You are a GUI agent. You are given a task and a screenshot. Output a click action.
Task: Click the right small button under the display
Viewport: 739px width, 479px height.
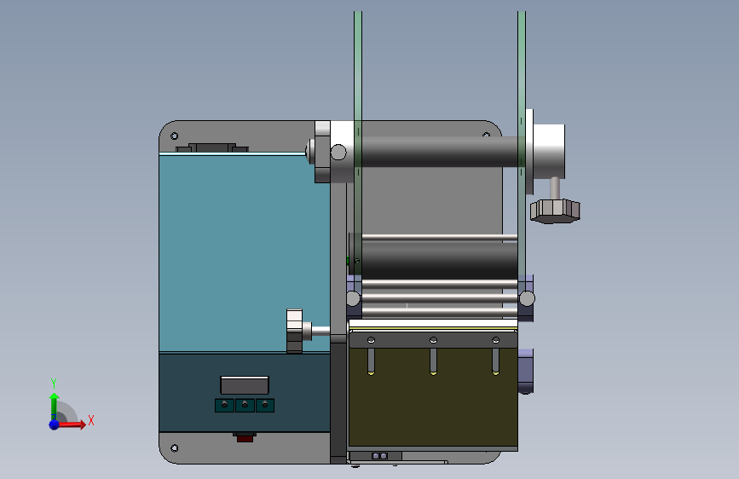point(265,405)
